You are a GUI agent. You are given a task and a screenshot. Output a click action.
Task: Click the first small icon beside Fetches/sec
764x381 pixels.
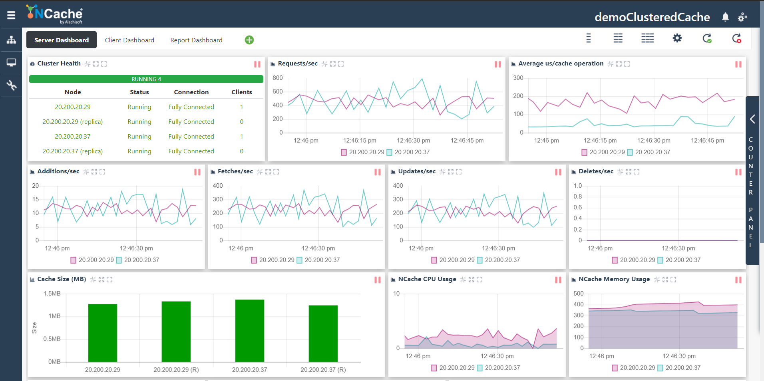click(260, 172)
